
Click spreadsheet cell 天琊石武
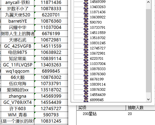pyautogui.click(x=18, y=40)
